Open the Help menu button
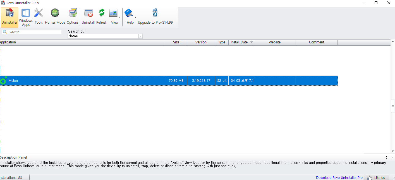Image resolution: width=395 pixels, height=180 pixels. click(130, 17)
